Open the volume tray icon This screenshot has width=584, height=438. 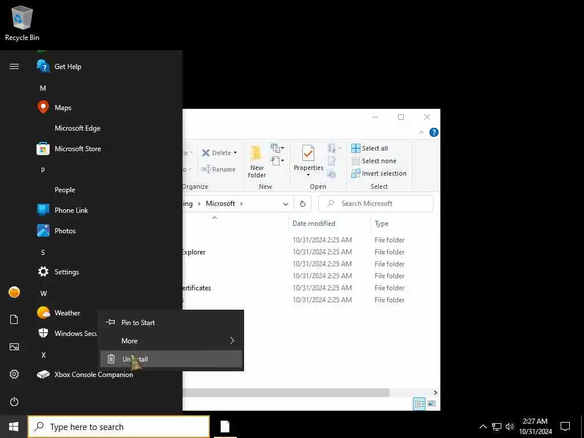point(510,427)
